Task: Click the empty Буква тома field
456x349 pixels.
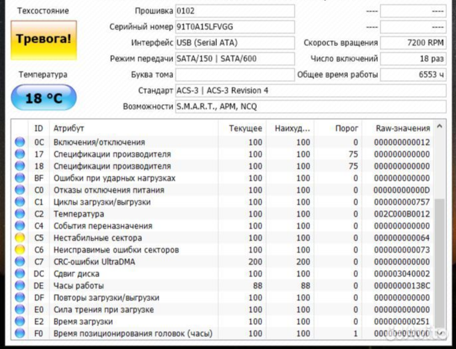Action: click(235, 74)
